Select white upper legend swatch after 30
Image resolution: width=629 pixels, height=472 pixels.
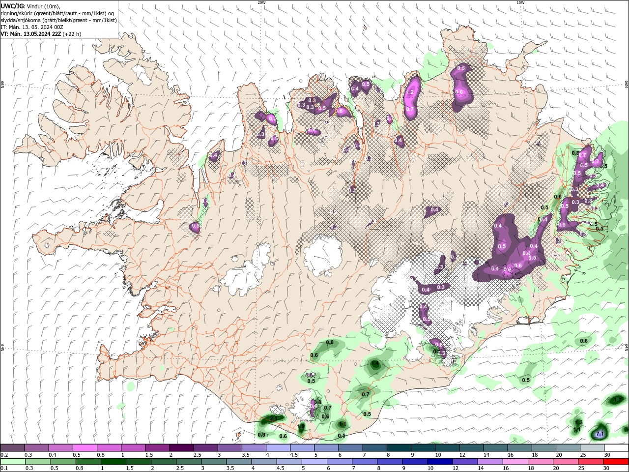(616, 448)
